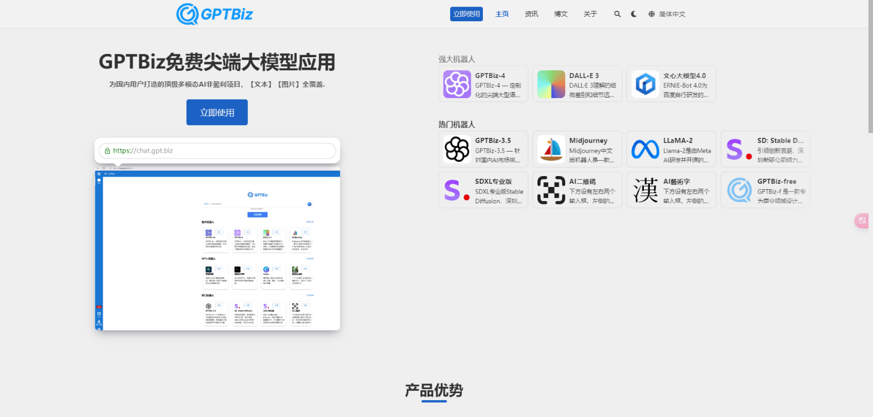Open the 资讯 menu item

click(x=531, y=14)
